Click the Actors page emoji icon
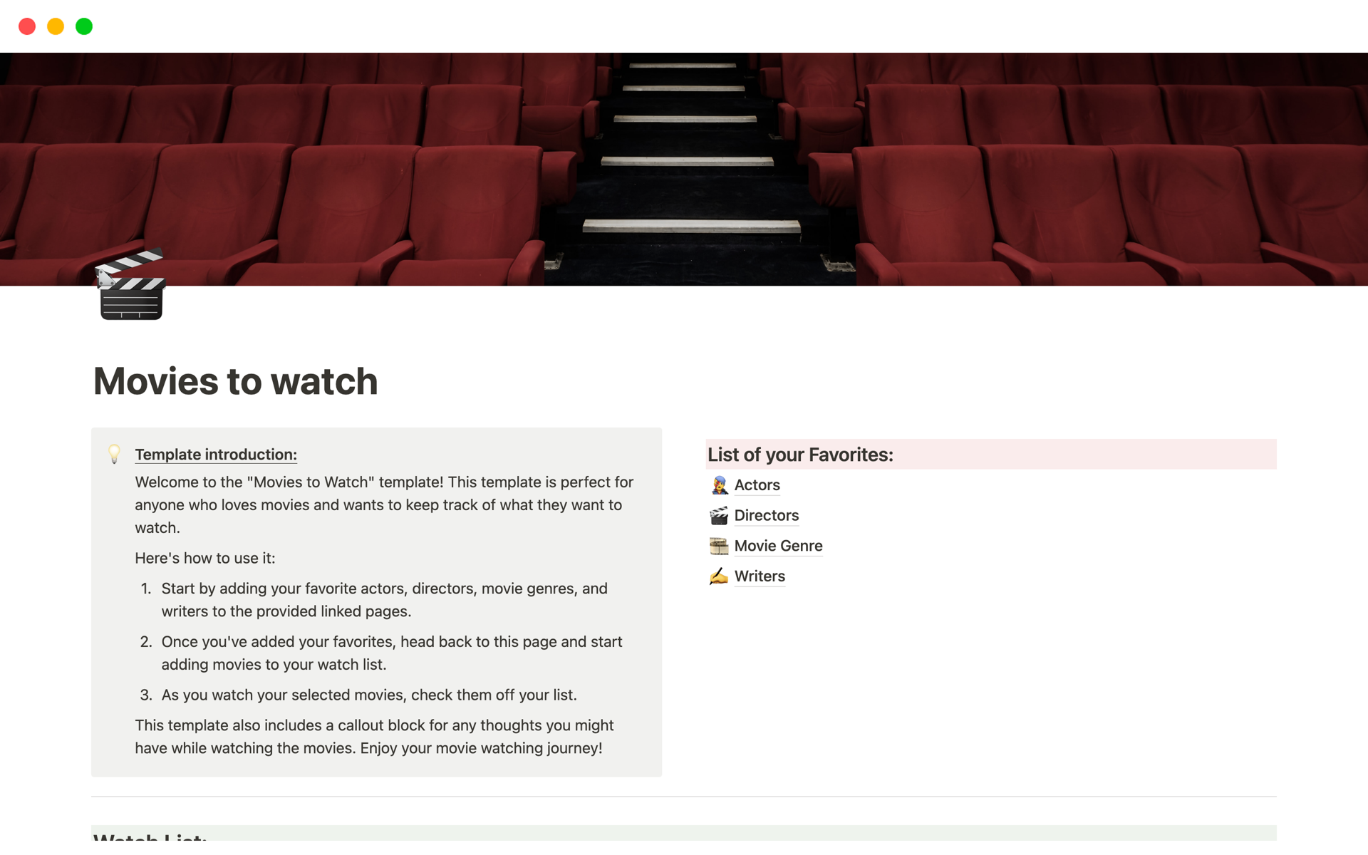1368x855 pixels. click(719, 485)
